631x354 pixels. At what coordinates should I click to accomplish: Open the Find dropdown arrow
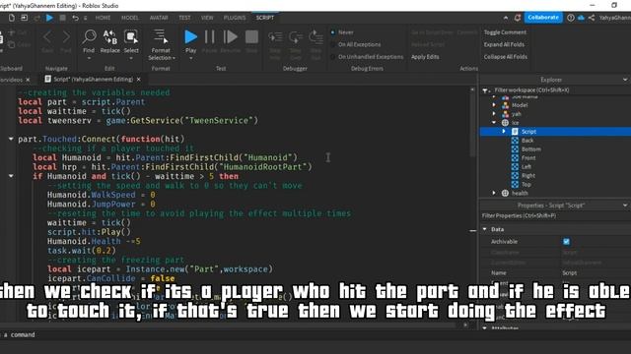point(89,58)
